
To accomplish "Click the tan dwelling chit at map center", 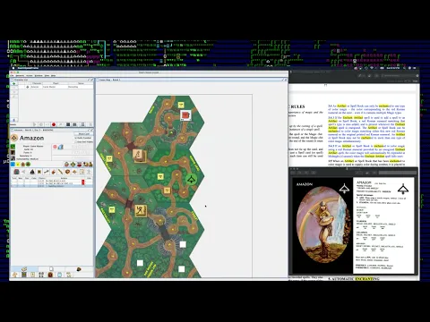I will (139, 156).
